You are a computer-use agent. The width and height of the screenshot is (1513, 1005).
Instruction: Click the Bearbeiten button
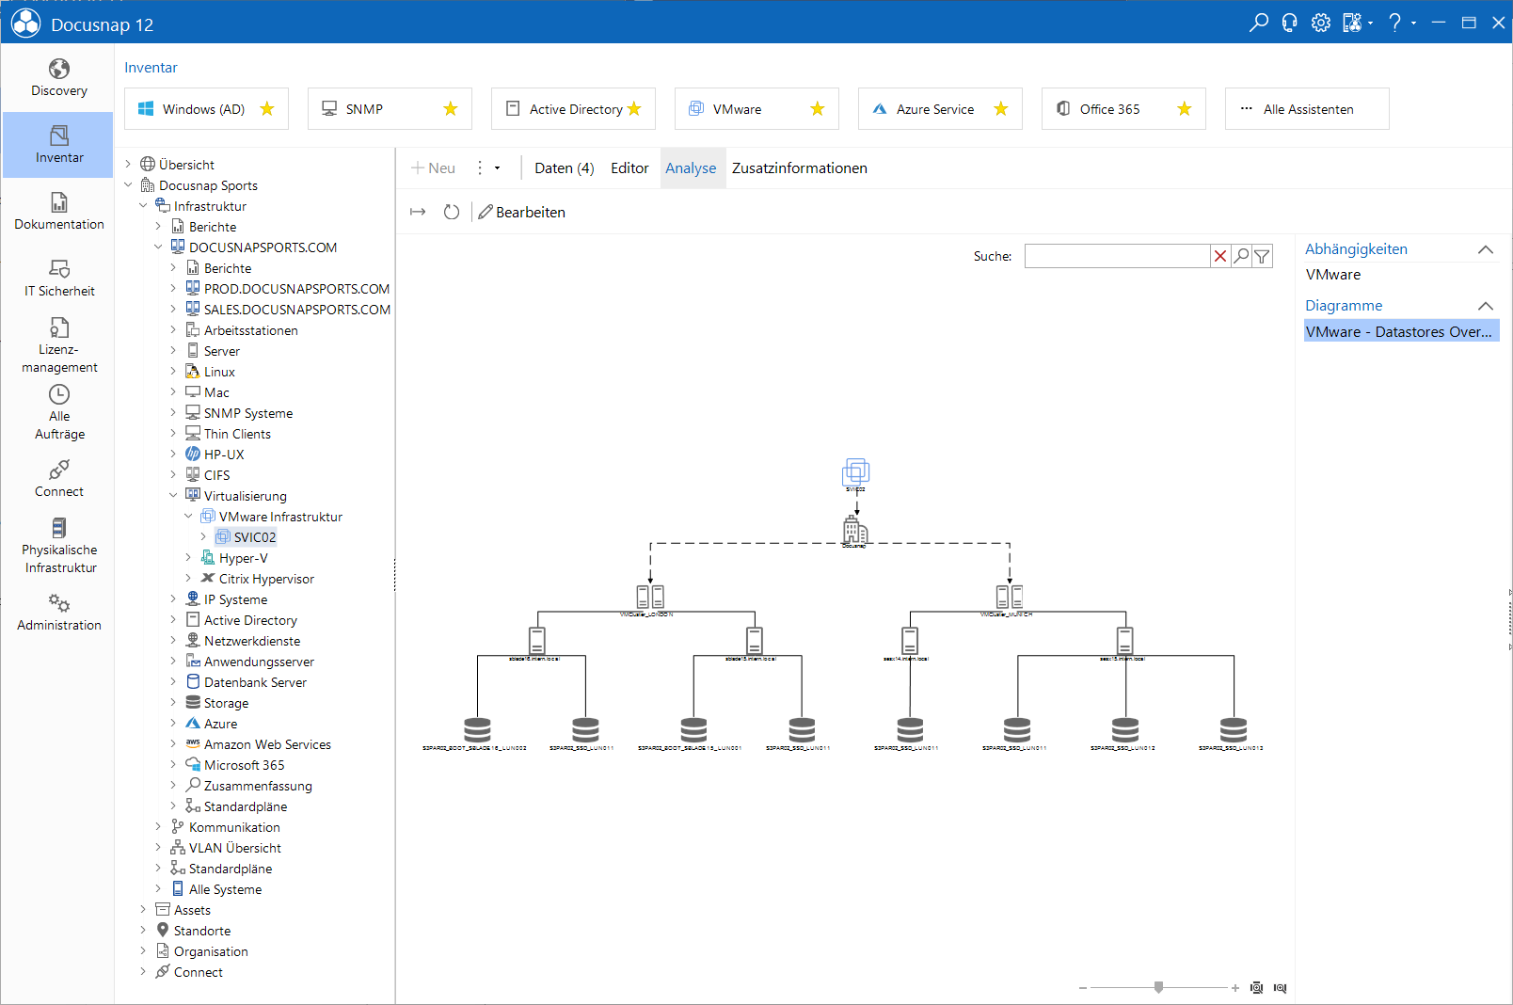[x=522, y=213]
